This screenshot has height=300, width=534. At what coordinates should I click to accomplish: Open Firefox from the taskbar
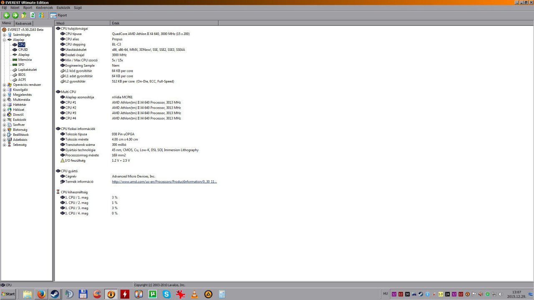coord(41,294)
